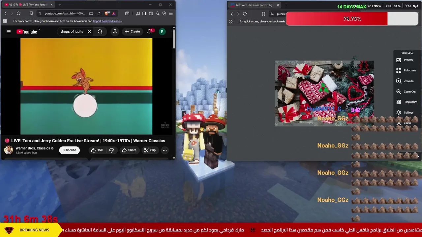Switch to the 'LIVE: Tom and Jerry' tab
Viewport: 422px width, 237px height.
pyautogui.click(x=28, y=5)
